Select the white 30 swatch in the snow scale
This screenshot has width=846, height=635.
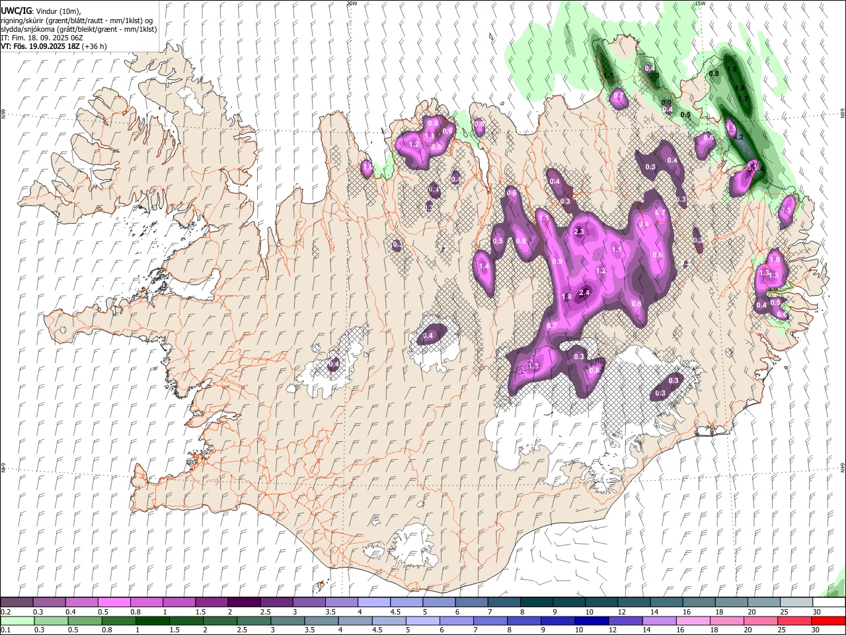tap(829, 603)
